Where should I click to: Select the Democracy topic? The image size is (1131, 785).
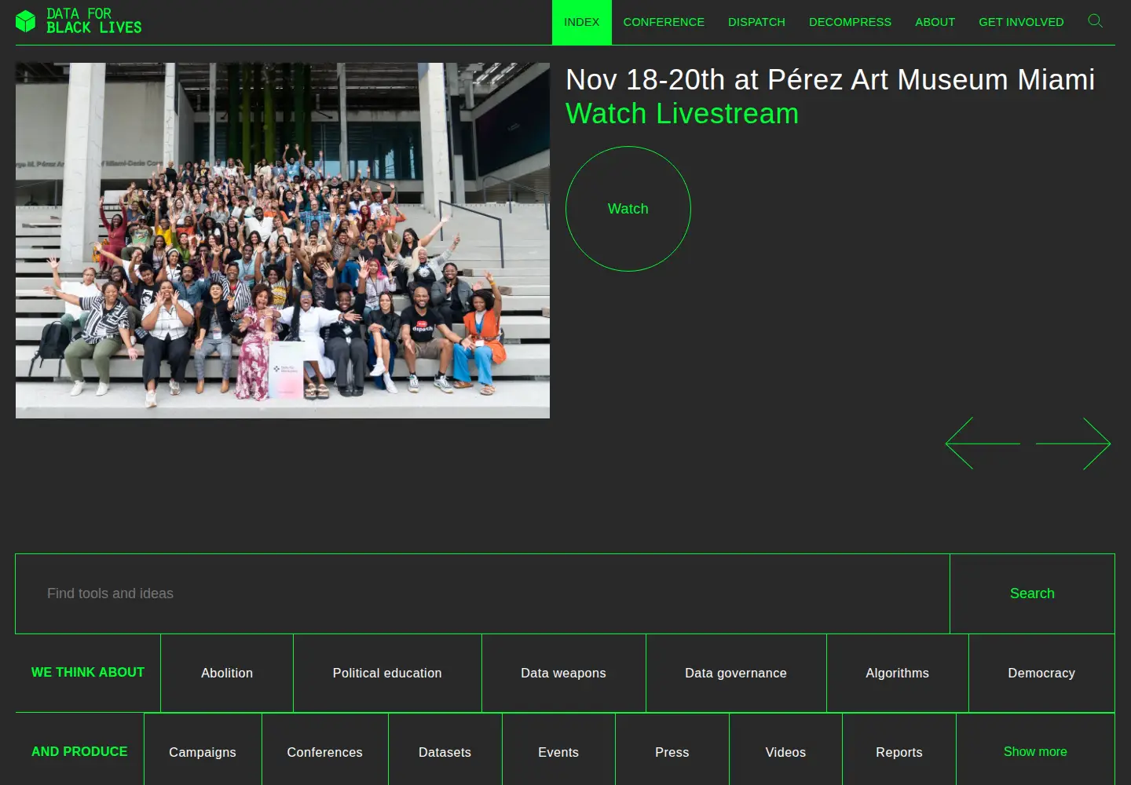[1041, 673]
